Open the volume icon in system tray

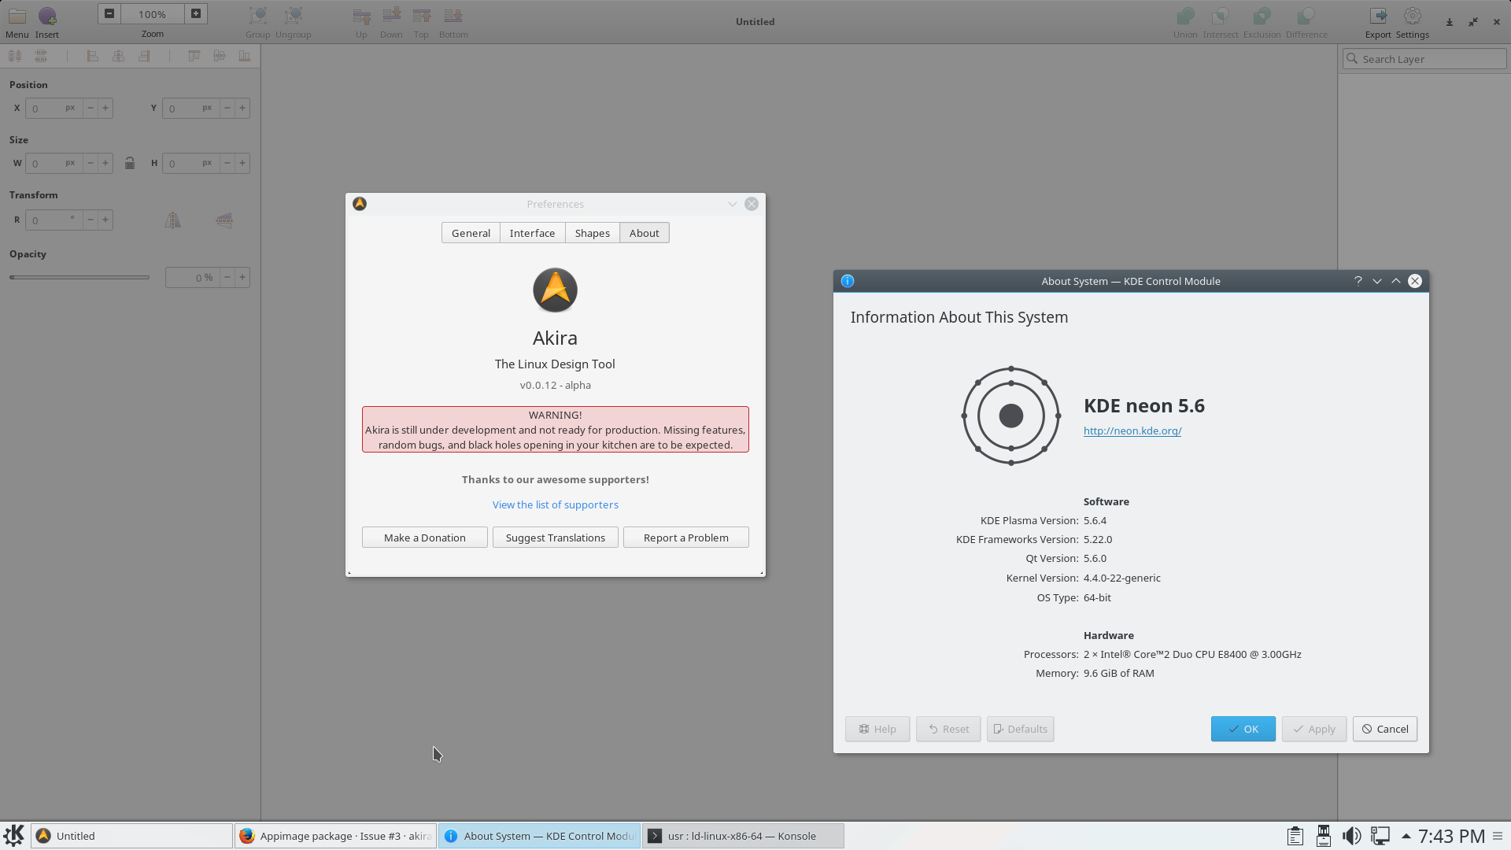[x=1351, y=836]
